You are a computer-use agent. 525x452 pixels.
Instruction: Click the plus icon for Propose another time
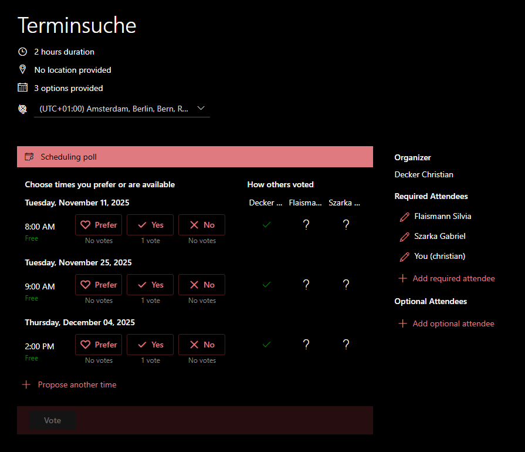pyautogui.click(x=26, y=385)
